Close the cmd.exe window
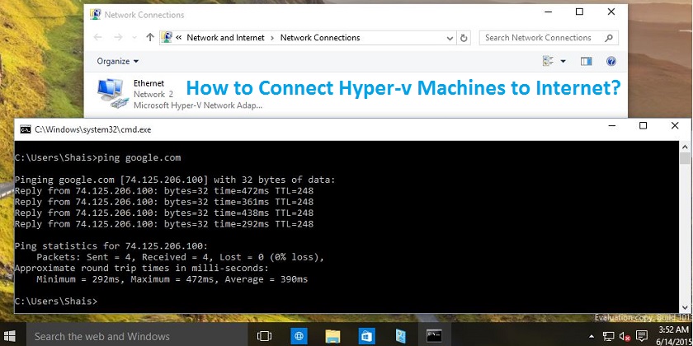This screenshot has width=693, height=346. point(675,126)
